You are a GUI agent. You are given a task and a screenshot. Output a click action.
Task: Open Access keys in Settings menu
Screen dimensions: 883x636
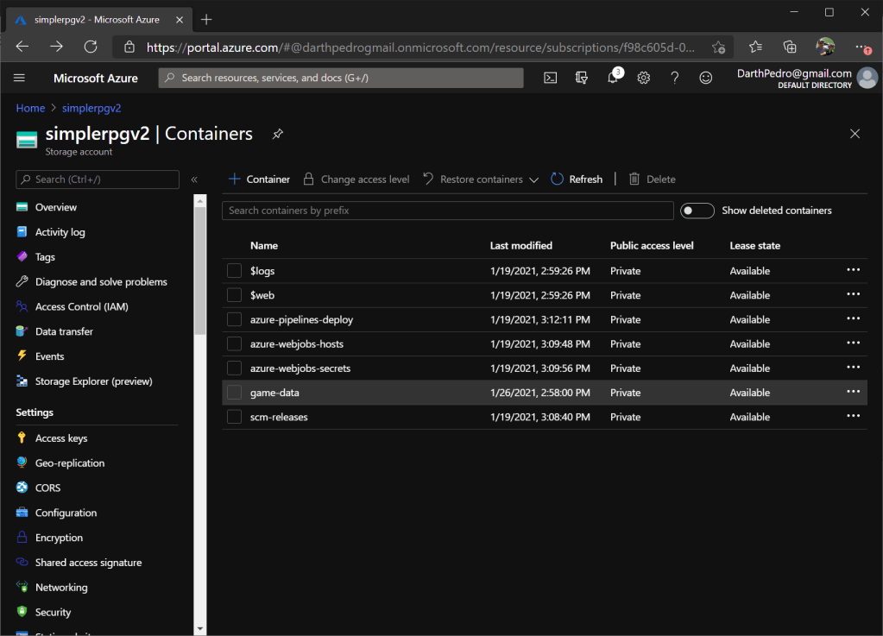click(x=60, y=438)
